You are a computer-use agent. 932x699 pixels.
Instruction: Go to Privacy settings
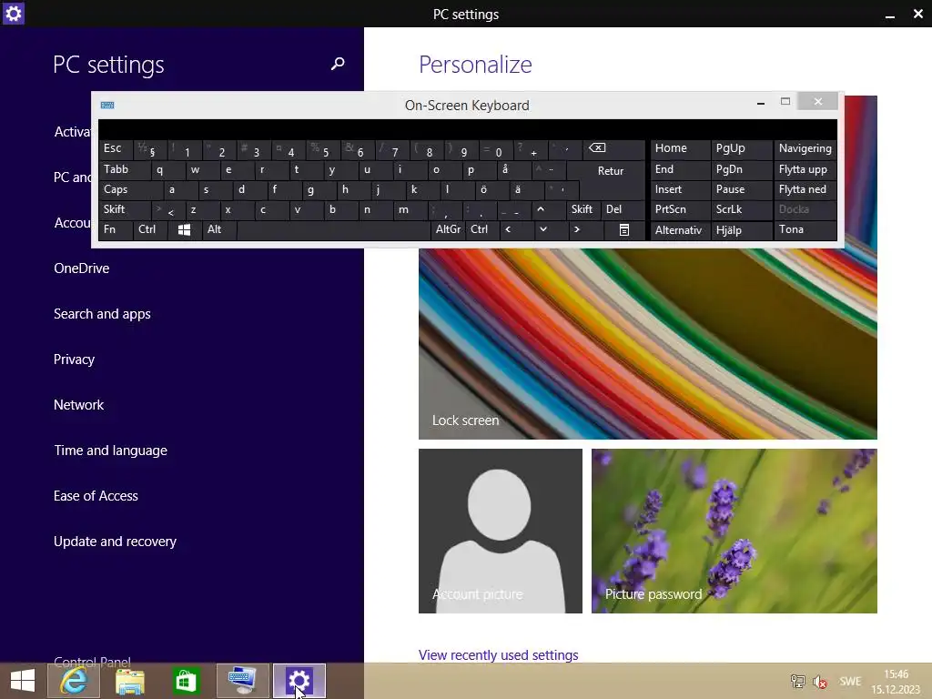point(74,359)
